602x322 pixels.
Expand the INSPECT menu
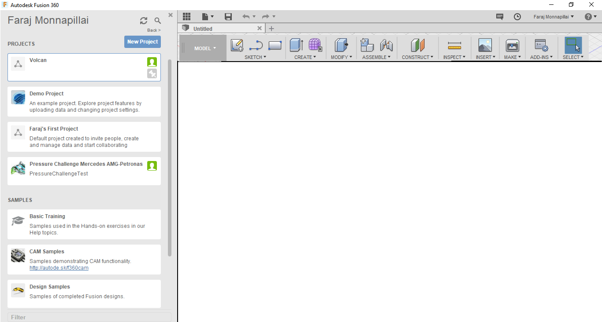pos(454,57)
